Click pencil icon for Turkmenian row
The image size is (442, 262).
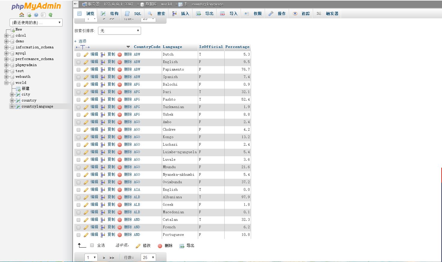[86, 107]
